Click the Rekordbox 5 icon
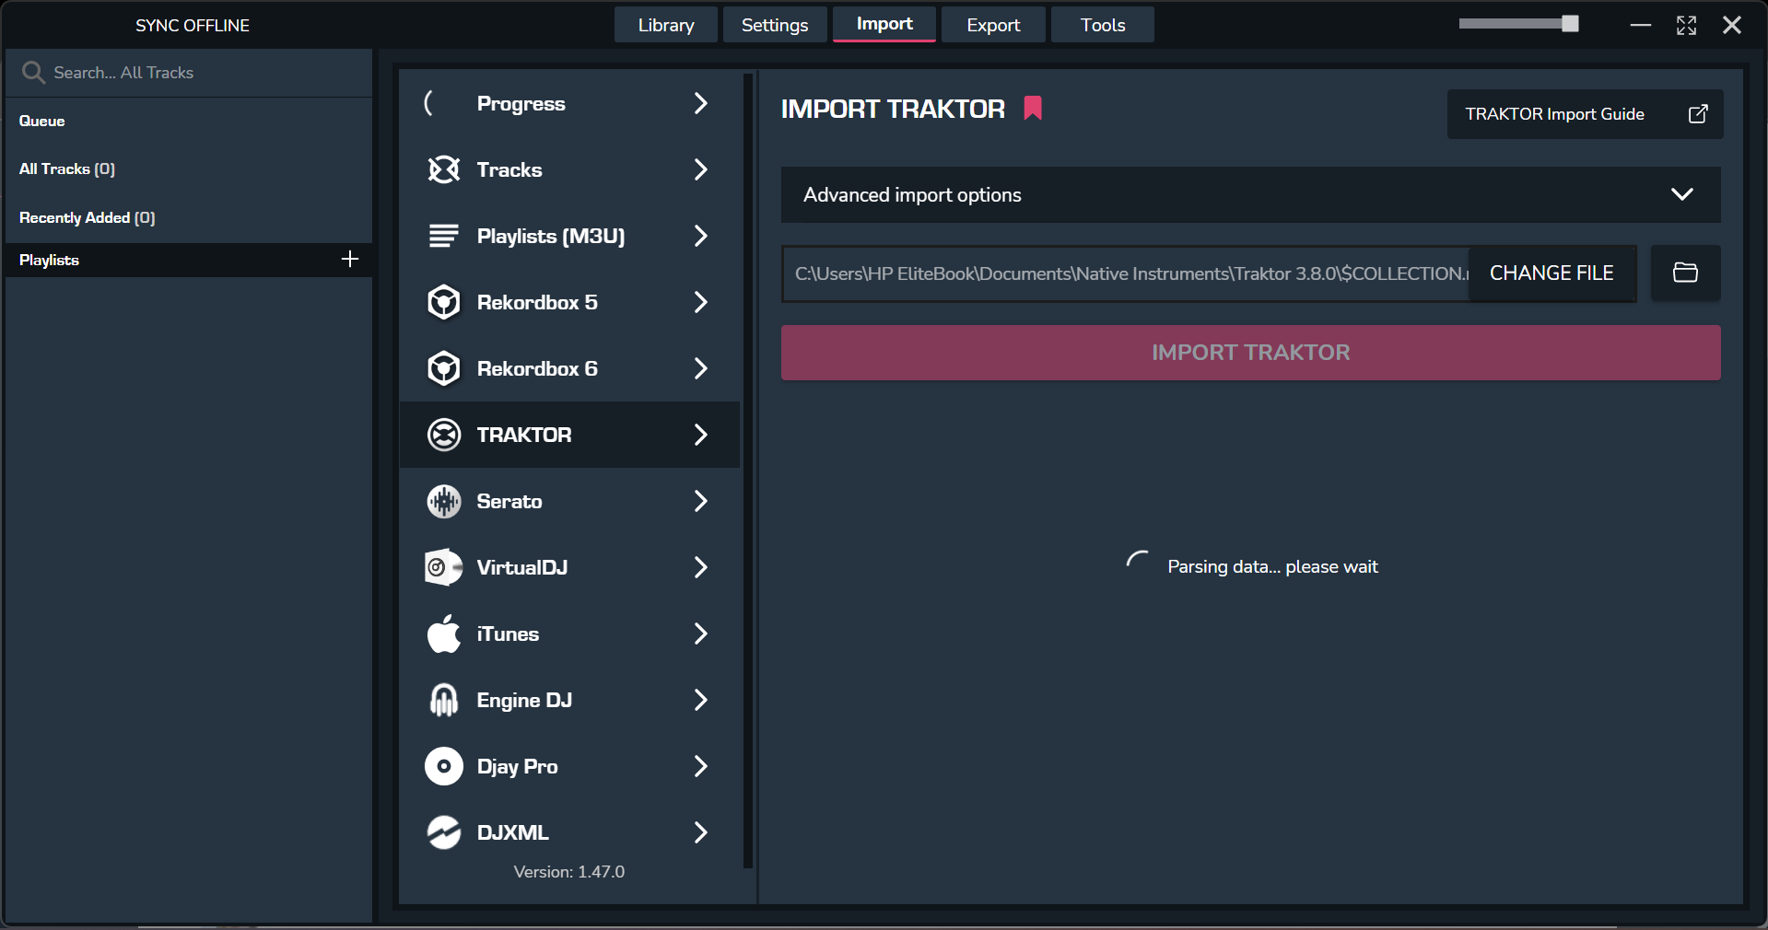The image size is (1768, 930). [x=444, y=302]
